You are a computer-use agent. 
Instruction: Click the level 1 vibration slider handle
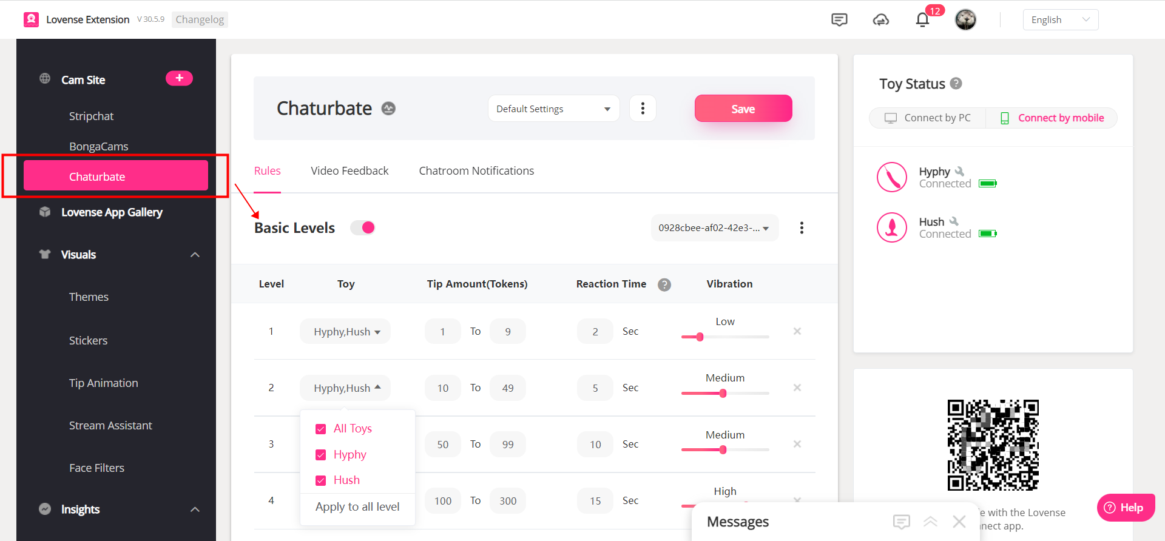coord(700,337)
